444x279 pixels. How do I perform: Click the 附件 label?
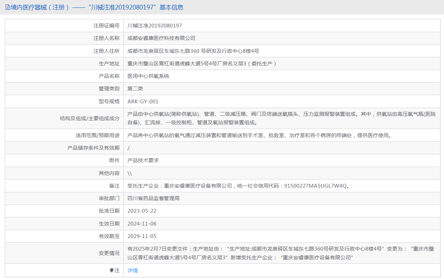[x=114, y=160]
